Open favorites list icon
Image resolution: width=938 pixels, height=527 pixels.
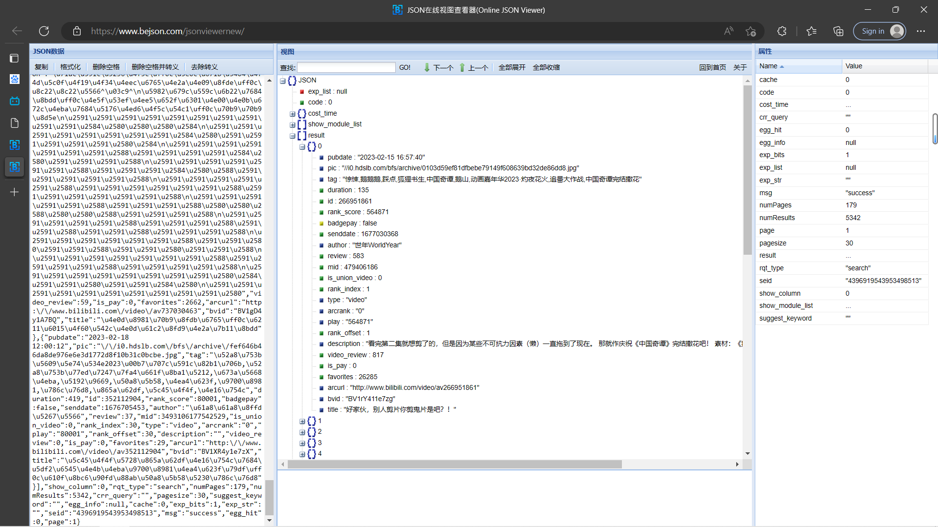pyautogui.click(x=811, y=31)
